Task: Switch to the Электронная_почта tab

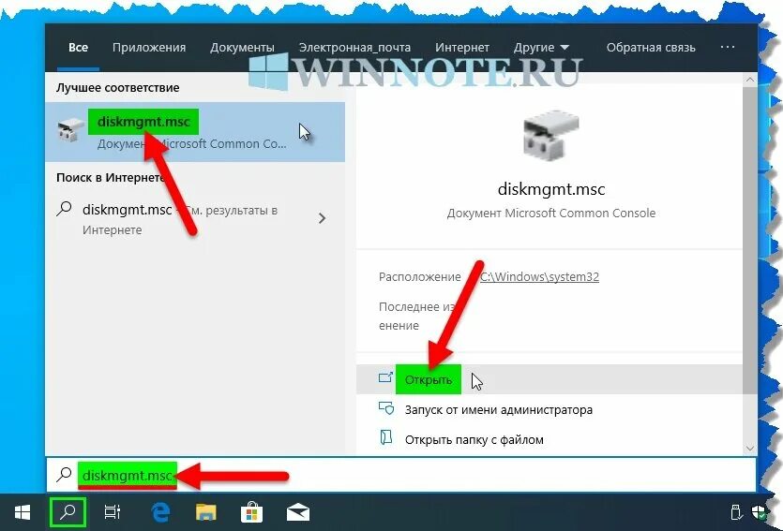Action: (x=354, y=48)
